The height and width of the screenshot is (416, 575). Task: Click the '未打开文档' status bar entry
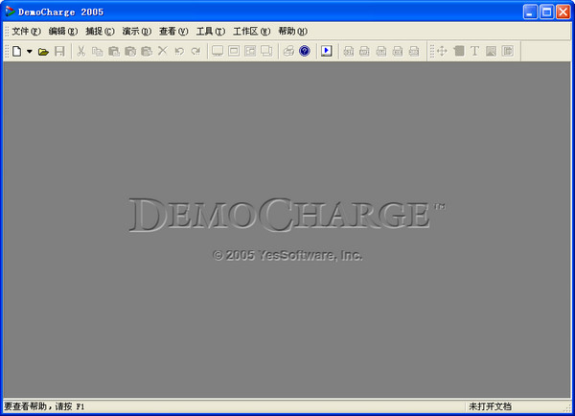click(490, 406)
